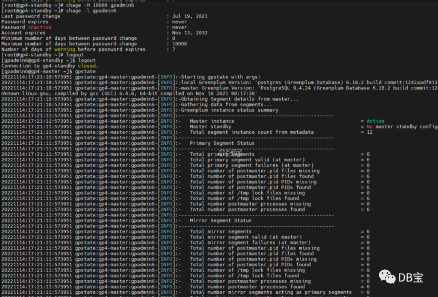438x297 pixels.
Task: Click 'Gathering data from segments...'
Action: [x=227, y=105]
